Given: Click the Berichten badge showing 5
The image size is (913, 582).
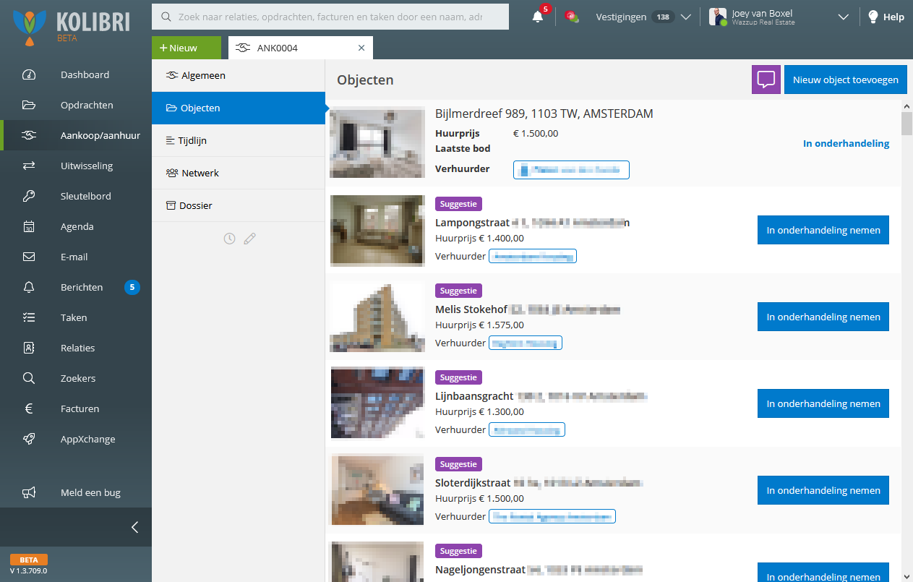Looking at the screenshot, I should click(x=132, y=287).
